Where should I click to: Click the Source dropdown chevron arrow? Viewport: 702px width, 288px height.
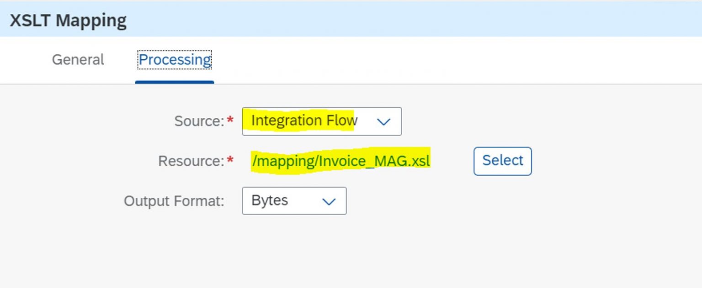coord(383,121)
